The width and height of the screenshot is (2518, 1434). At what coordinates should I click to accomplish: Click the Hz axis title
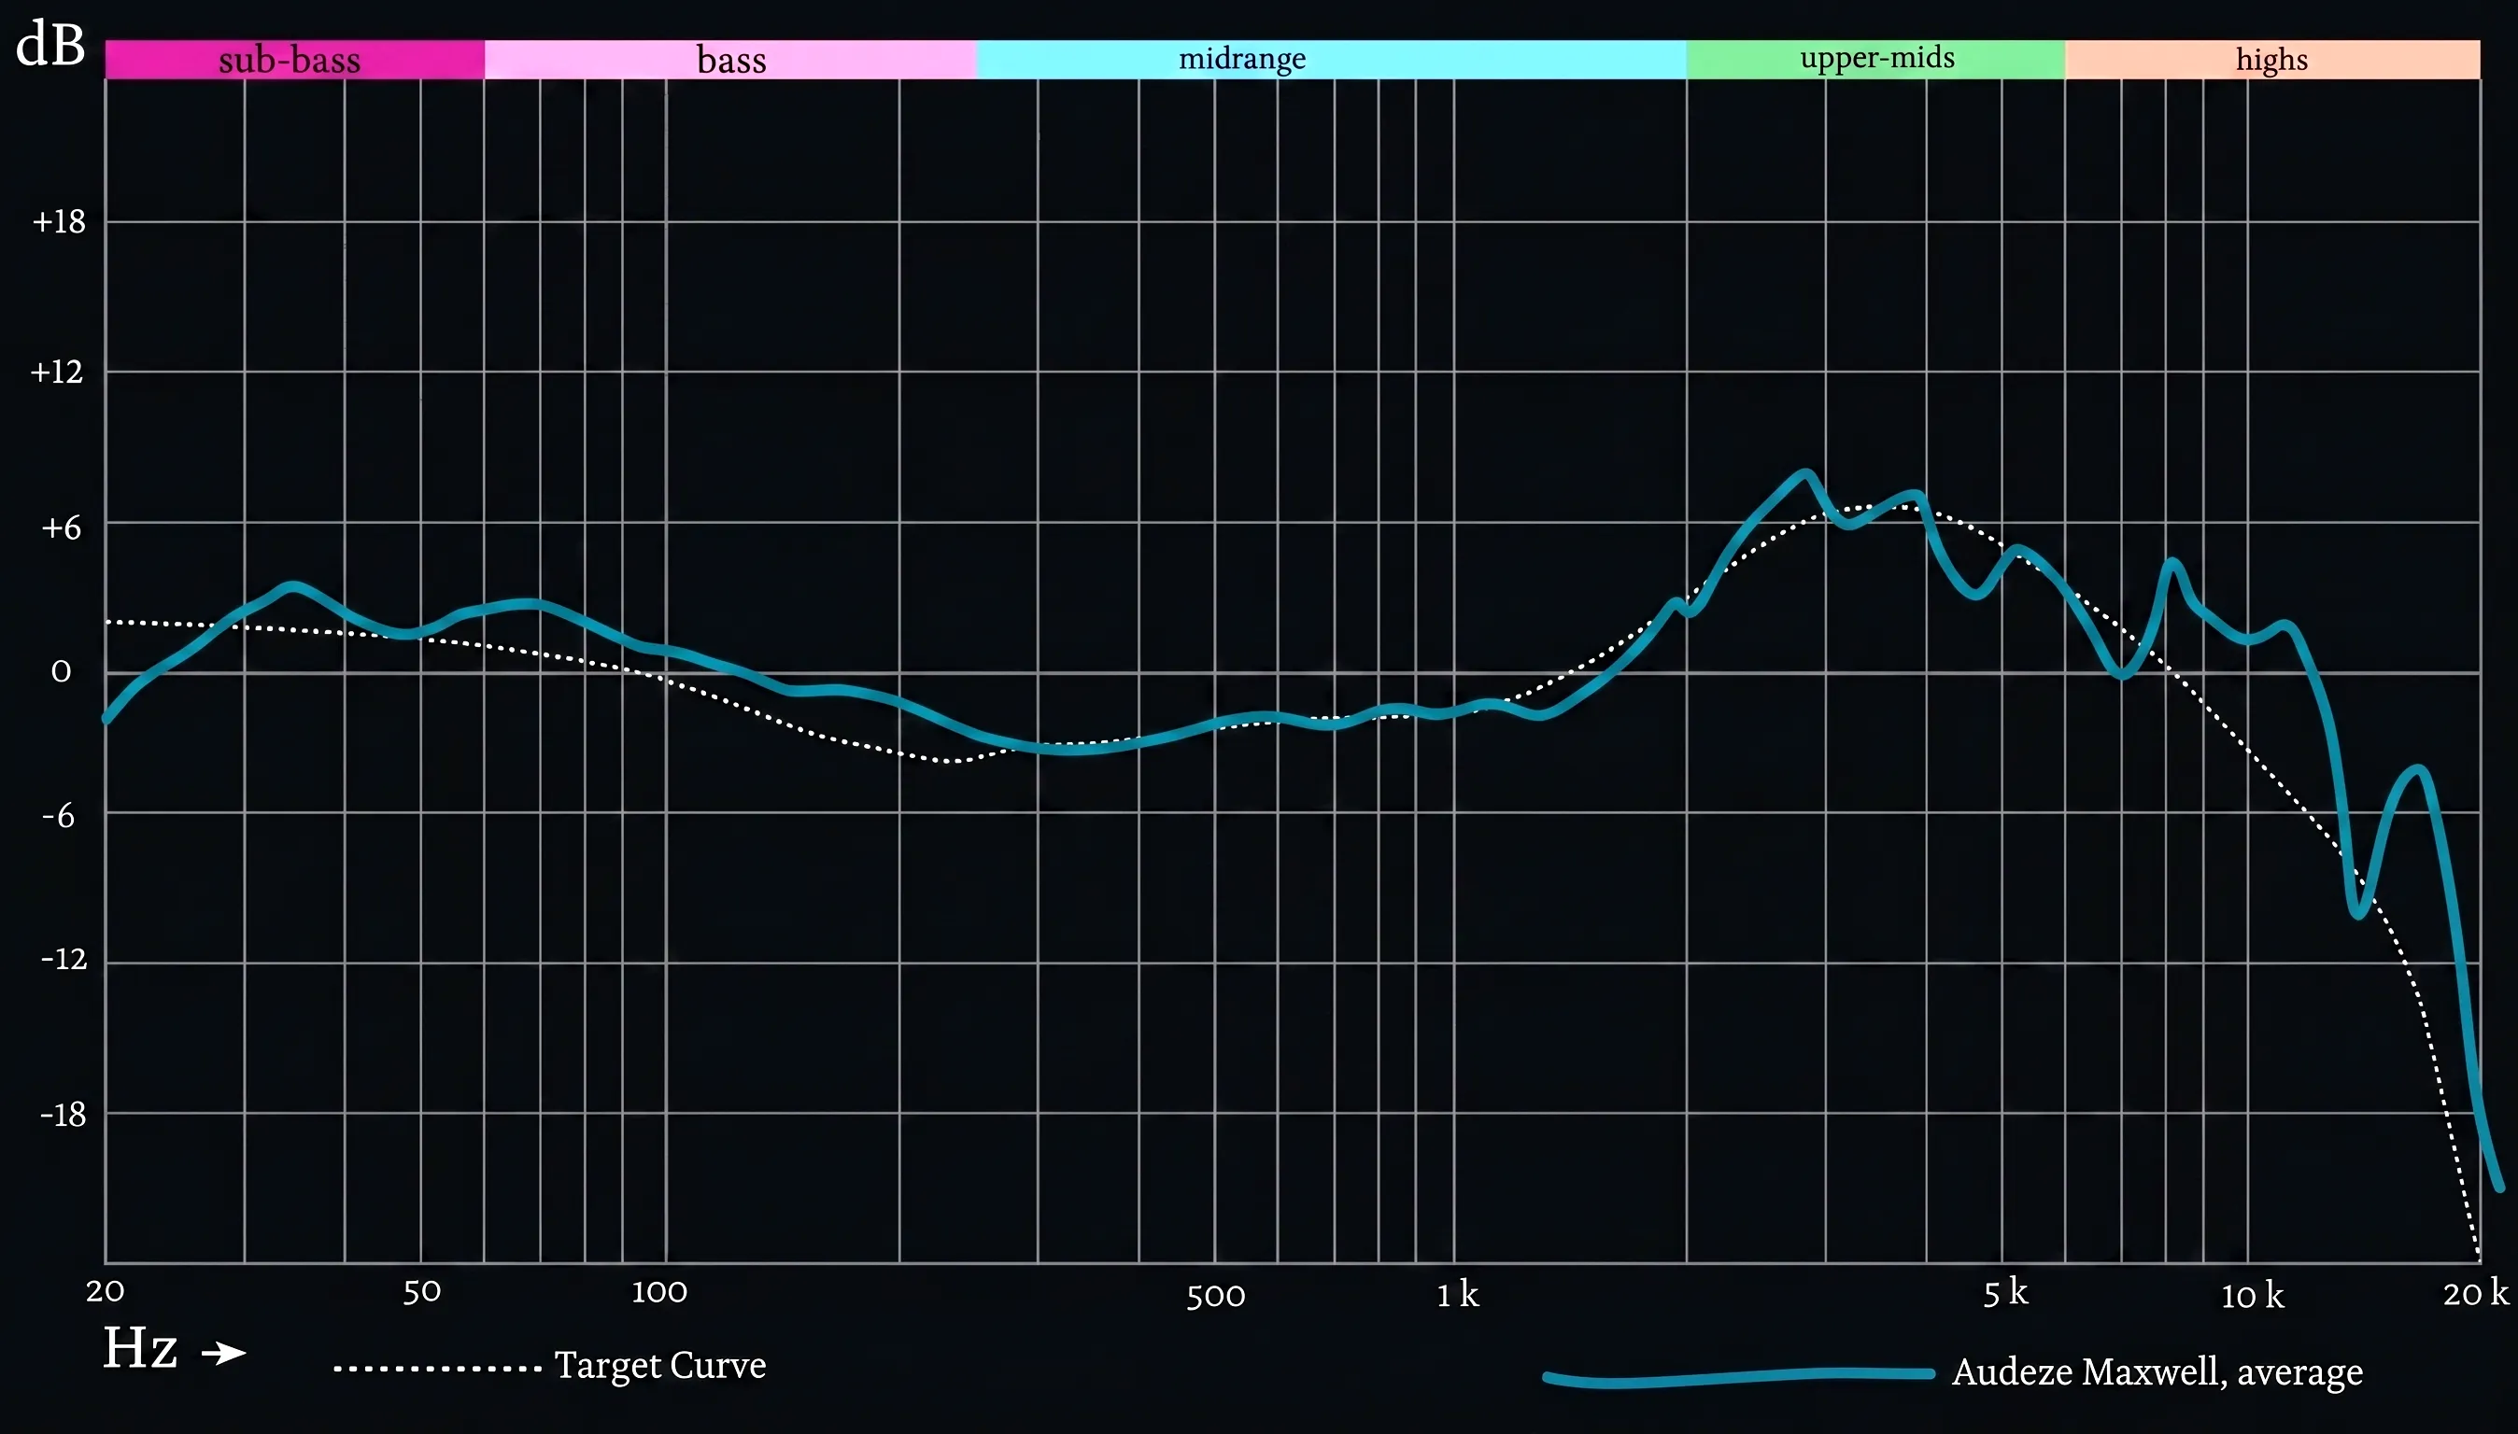point(140,1348)
